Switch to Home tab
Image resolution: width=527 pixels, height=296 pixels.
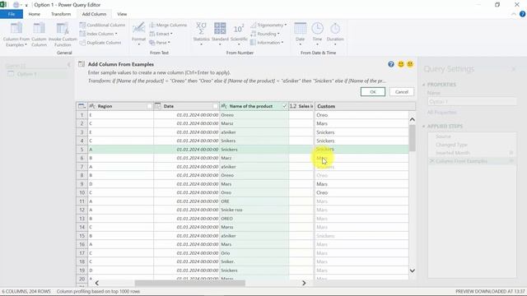pyautogui.click(x=35, y=14)
